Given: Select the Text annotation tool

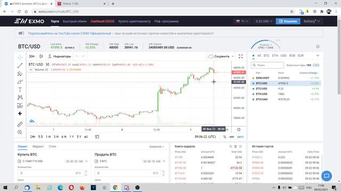Looking at the screenshot, I should tap(20, 90).
